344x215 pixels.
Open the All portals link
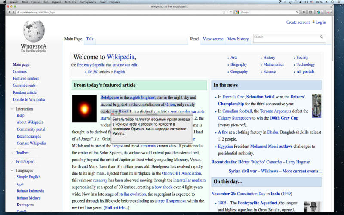click(305, 71)
